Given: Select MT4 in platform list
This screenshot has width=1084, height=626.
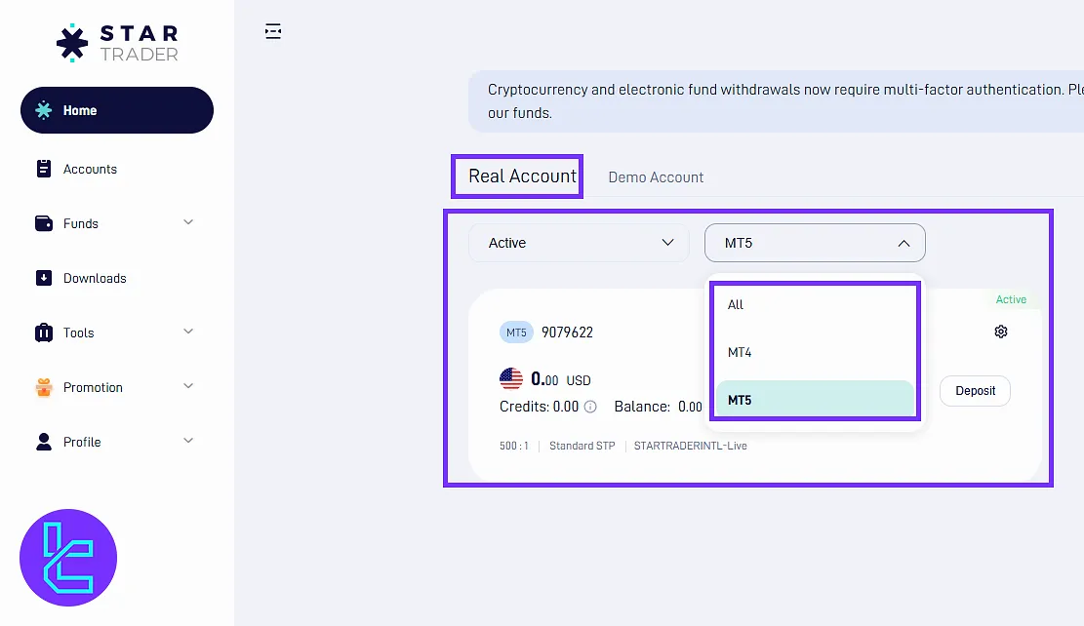Looking at the screenshot, I should pyautogui.click(x=815, y=352).
